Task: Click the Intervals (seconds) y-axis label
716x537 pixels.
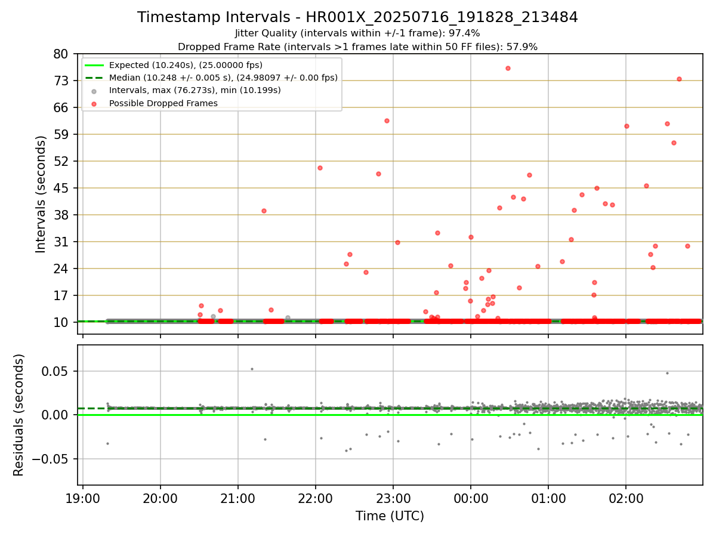Action: click(41, 194)
